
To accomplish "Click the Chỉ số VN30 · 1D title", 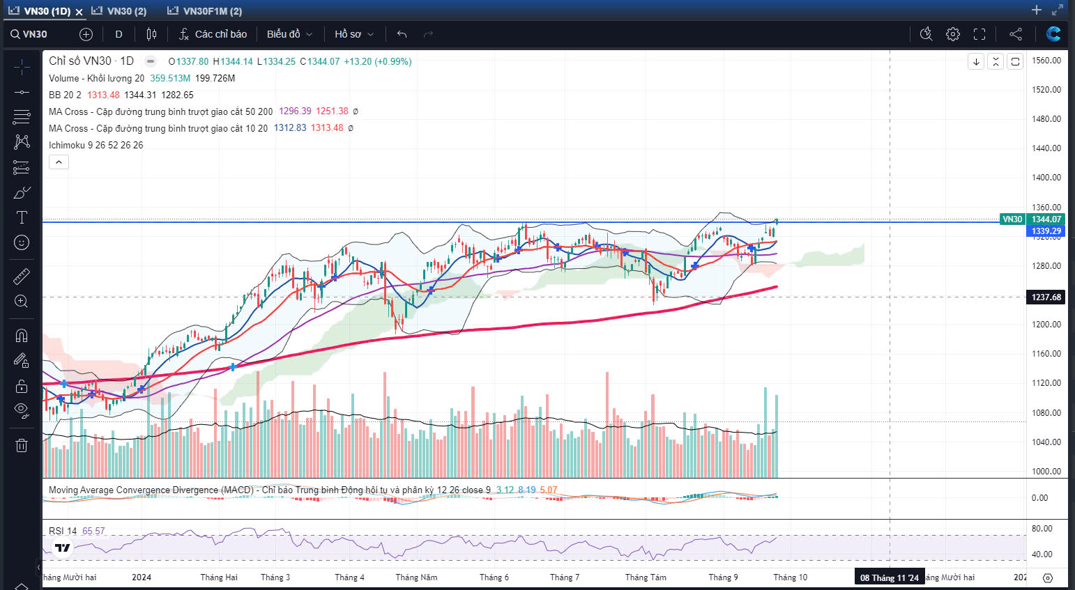I will [91, 61].
